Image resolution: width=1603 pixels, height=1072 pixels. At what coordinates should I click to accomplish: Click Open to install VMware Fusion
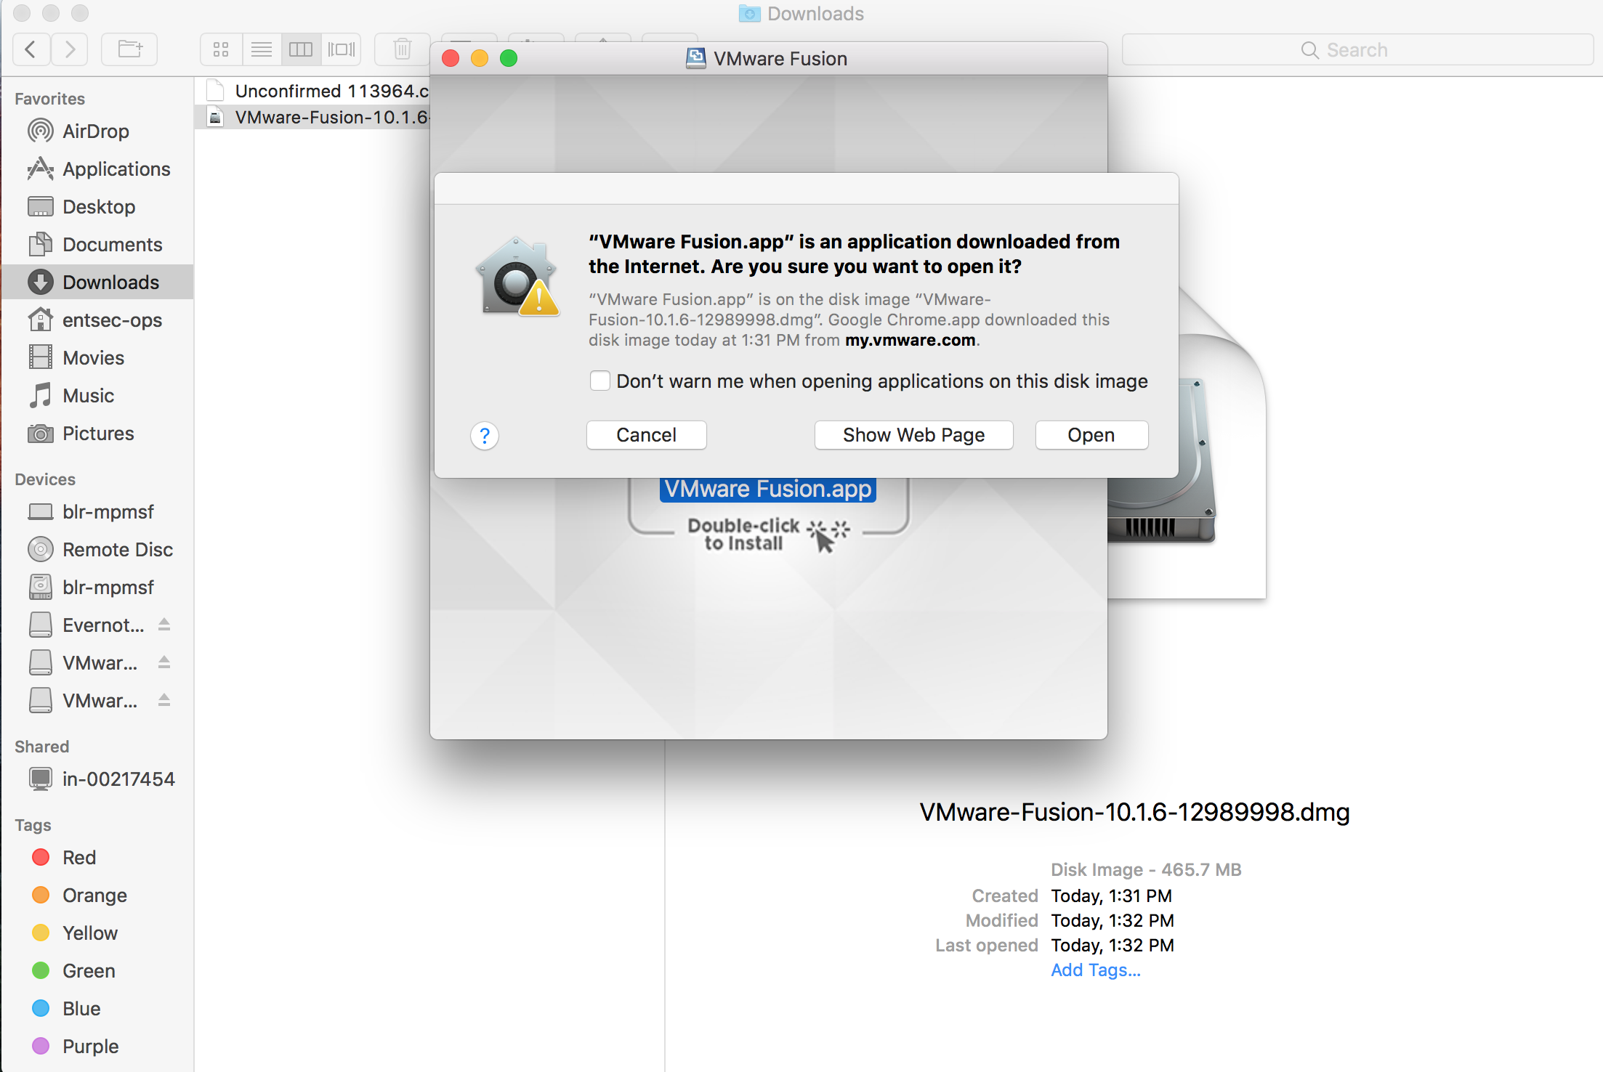click(1089, 434)
